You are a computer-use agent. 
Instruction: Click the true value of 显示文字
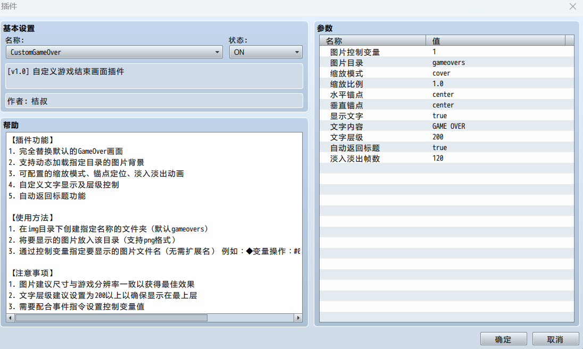439,115
